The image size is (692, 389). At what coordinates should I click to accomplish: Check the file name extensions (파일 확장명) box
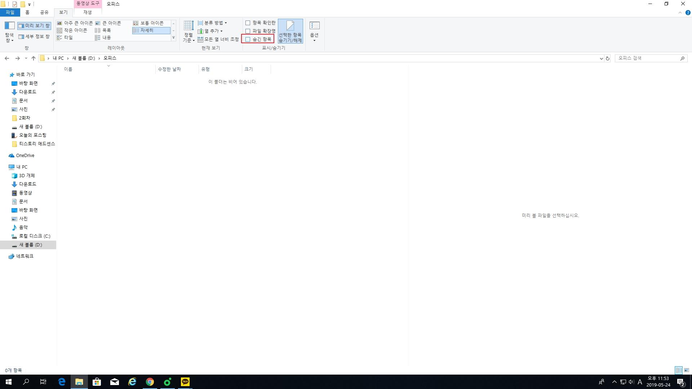click(x=248, y=31)
